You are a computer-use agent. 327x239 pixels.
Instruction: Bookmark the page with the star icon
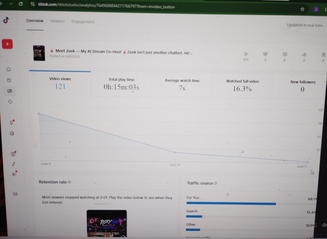tap(302, 9)
